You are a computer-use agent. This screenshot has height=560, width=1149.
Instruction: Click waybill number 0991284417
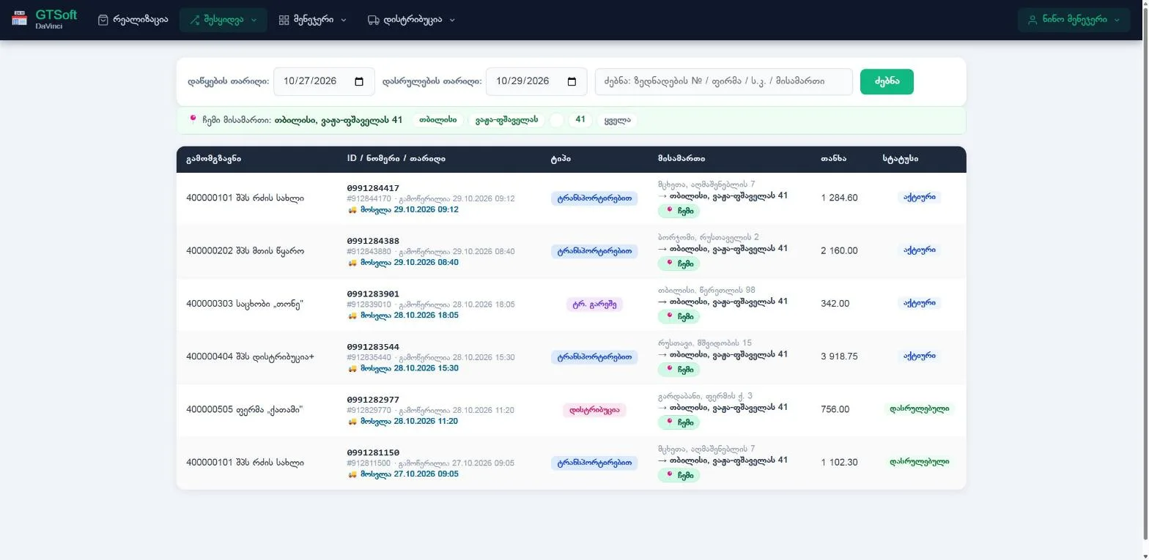(x=373, y=188)
